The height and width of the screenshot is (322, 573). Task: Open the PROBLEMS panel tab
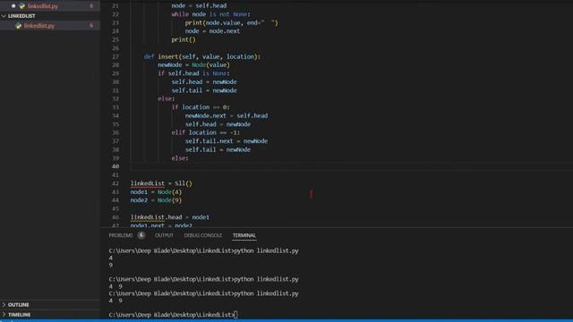[x=121, y=235]
